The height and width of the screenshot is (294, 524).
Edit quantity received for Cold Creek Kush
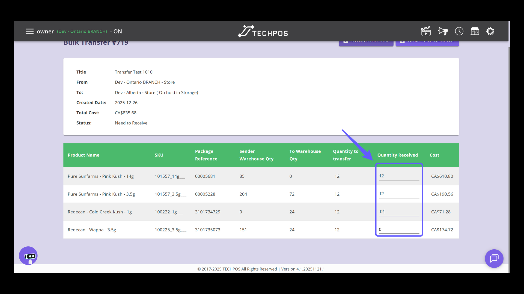[398, 212]
